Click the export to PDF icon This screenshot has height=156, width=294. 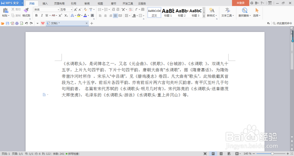12,23
